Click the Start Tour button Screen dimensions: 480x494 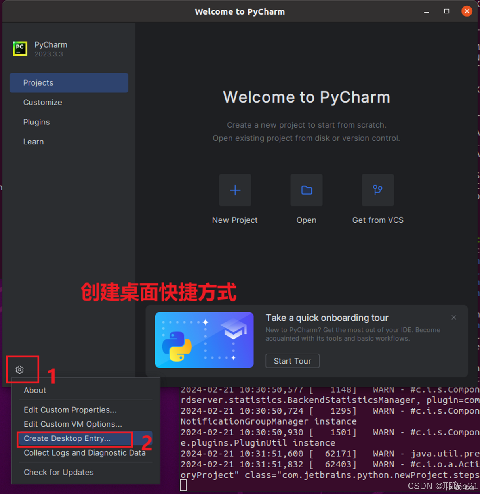(292, 361)
